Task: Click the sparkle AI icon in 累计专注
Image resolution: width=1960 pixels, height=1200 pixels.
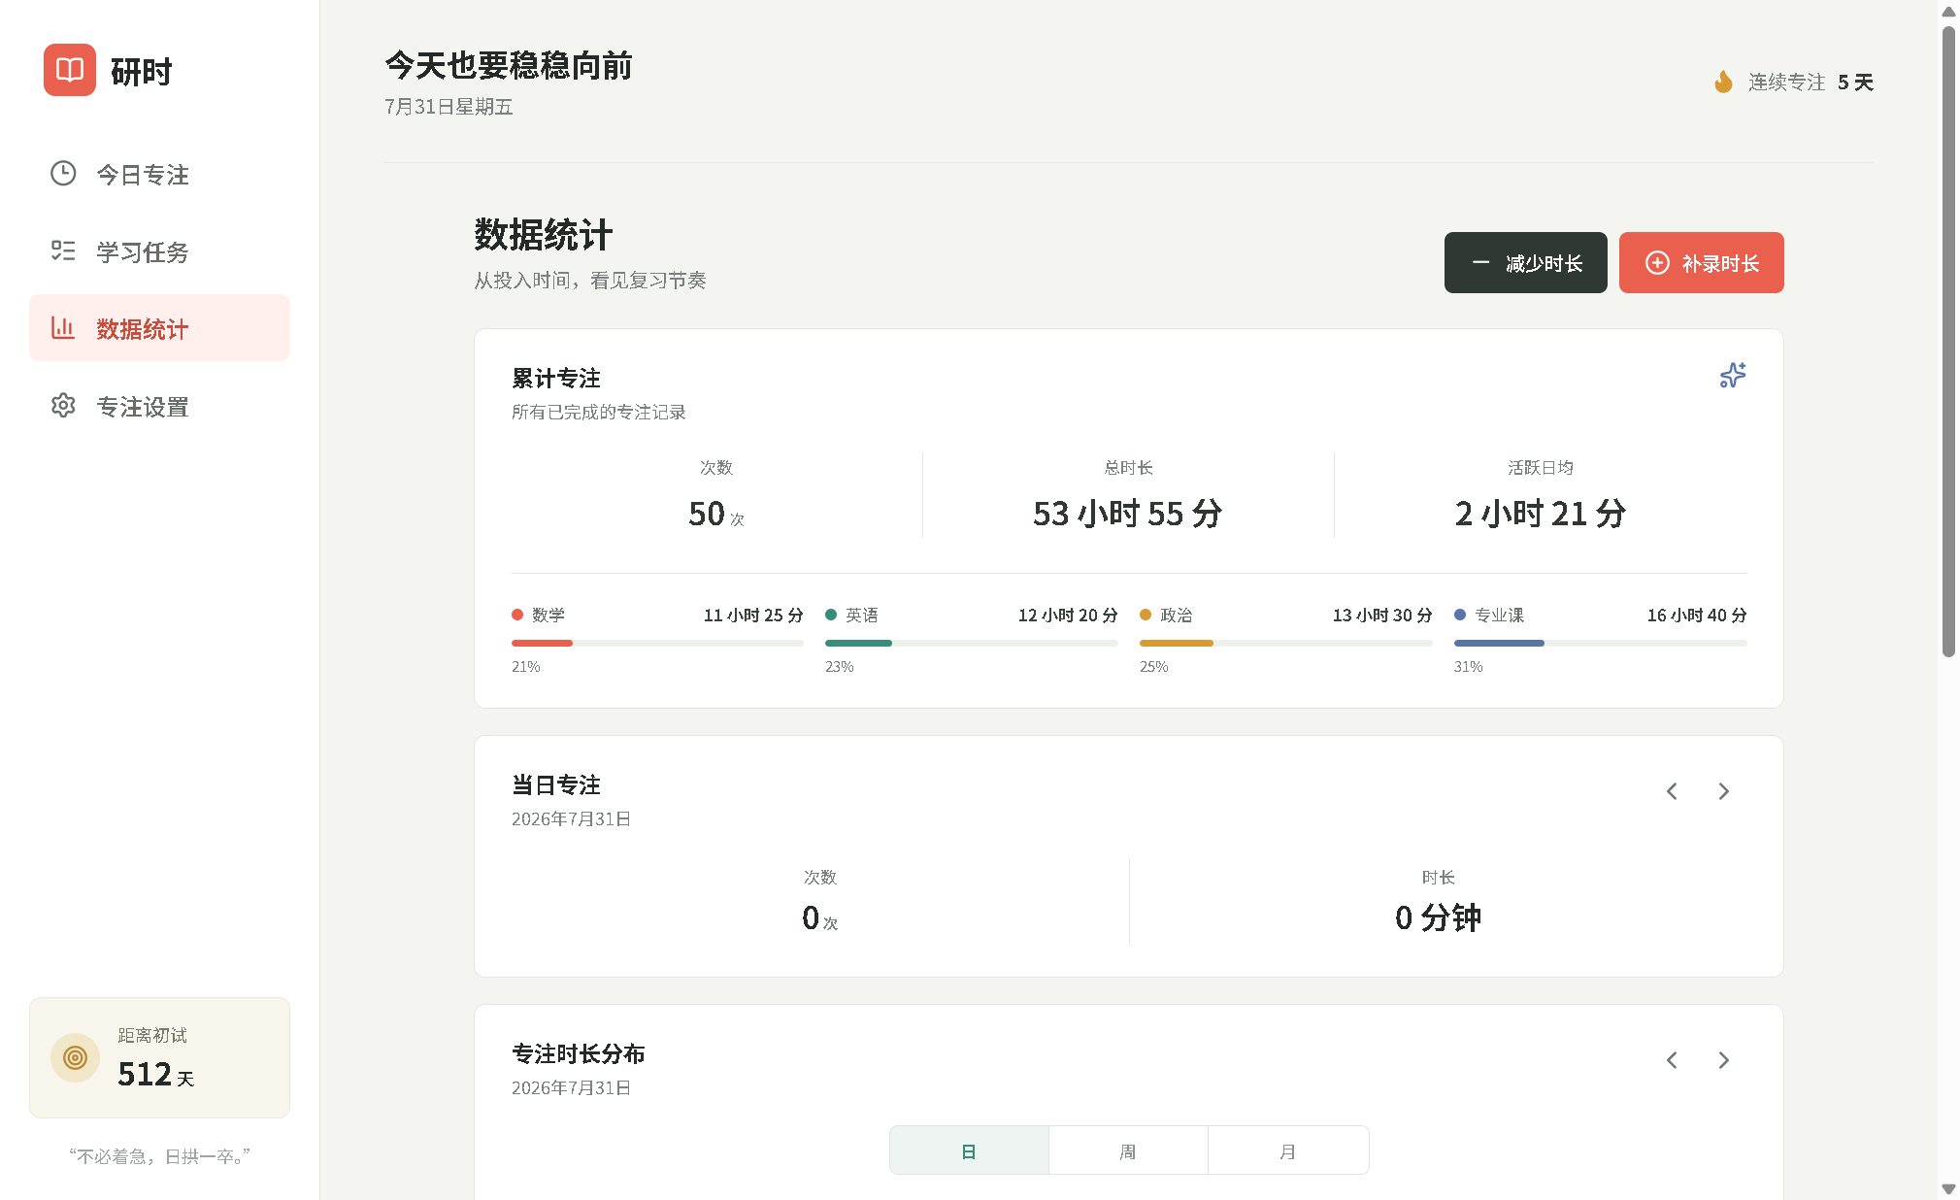Action: click(x=1733, y=375)
